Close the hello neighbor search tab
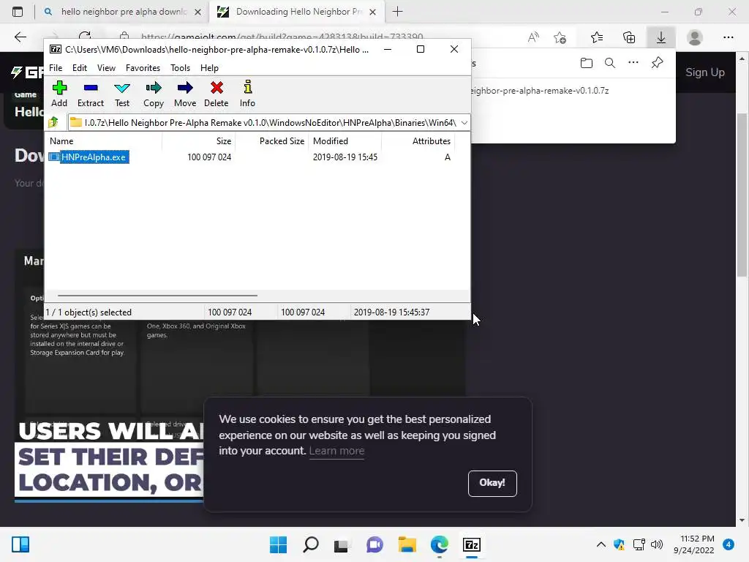 tap(197, 12)
